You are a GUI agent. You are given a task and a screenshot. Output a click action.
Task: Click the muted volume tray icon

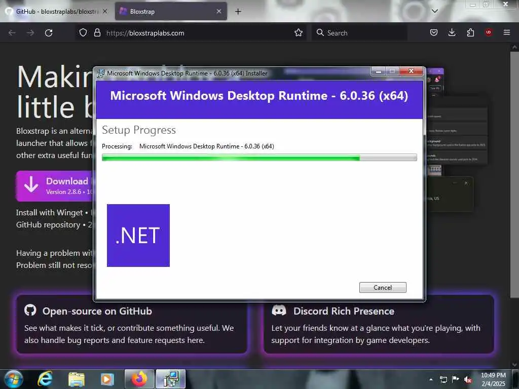click(468, 379)
